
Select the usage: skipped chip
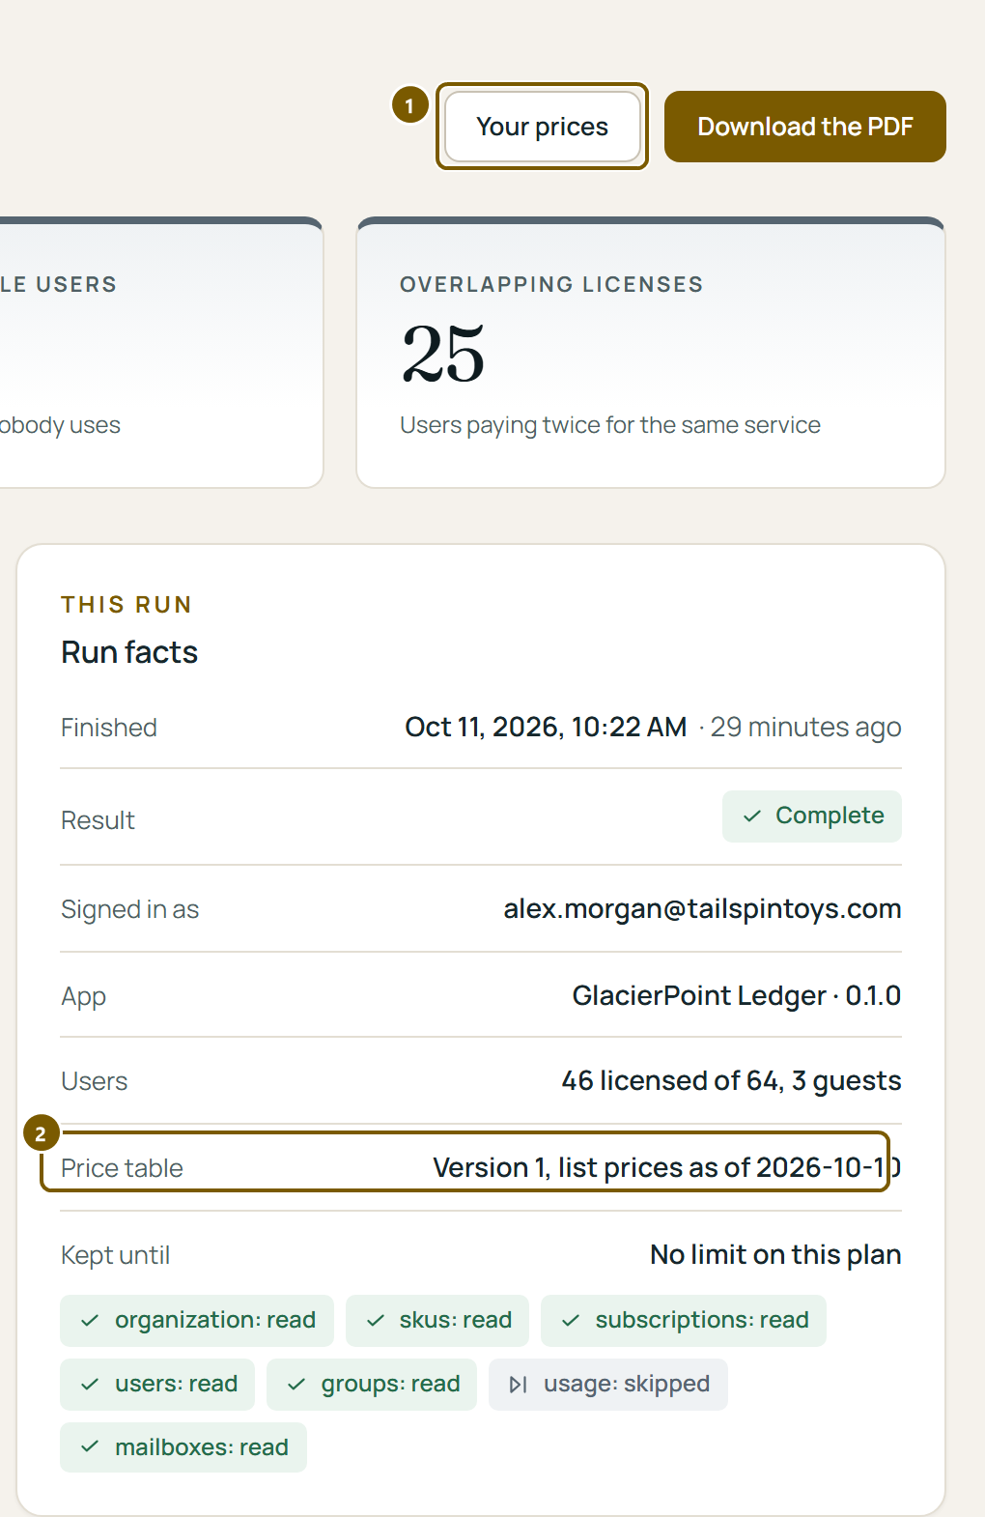point(608,1384)
